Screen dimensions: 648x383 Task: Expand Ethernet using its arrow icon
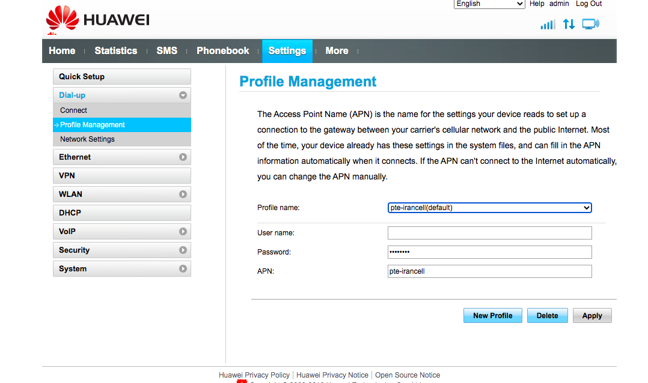click(x=183, y=157)
